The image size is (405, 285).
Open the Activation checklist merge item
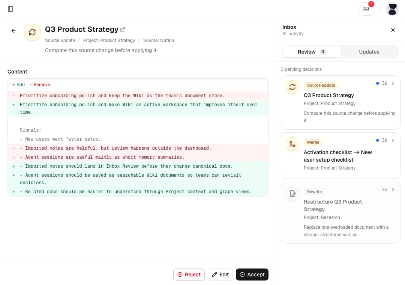point(340,156)
